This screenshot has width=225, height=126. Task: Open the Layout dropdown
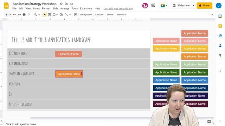click(99, 15)
